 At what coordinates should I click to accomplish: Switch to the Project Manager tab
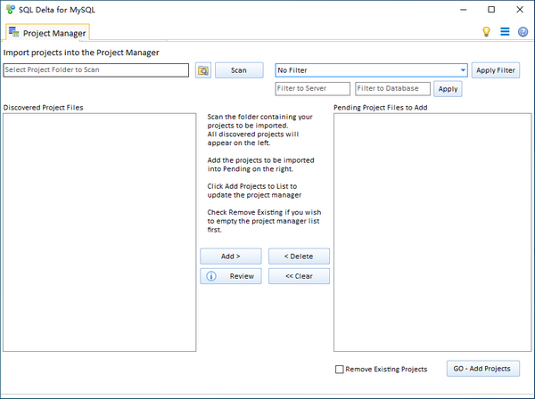pyautogui.click(x=47, y=33)
